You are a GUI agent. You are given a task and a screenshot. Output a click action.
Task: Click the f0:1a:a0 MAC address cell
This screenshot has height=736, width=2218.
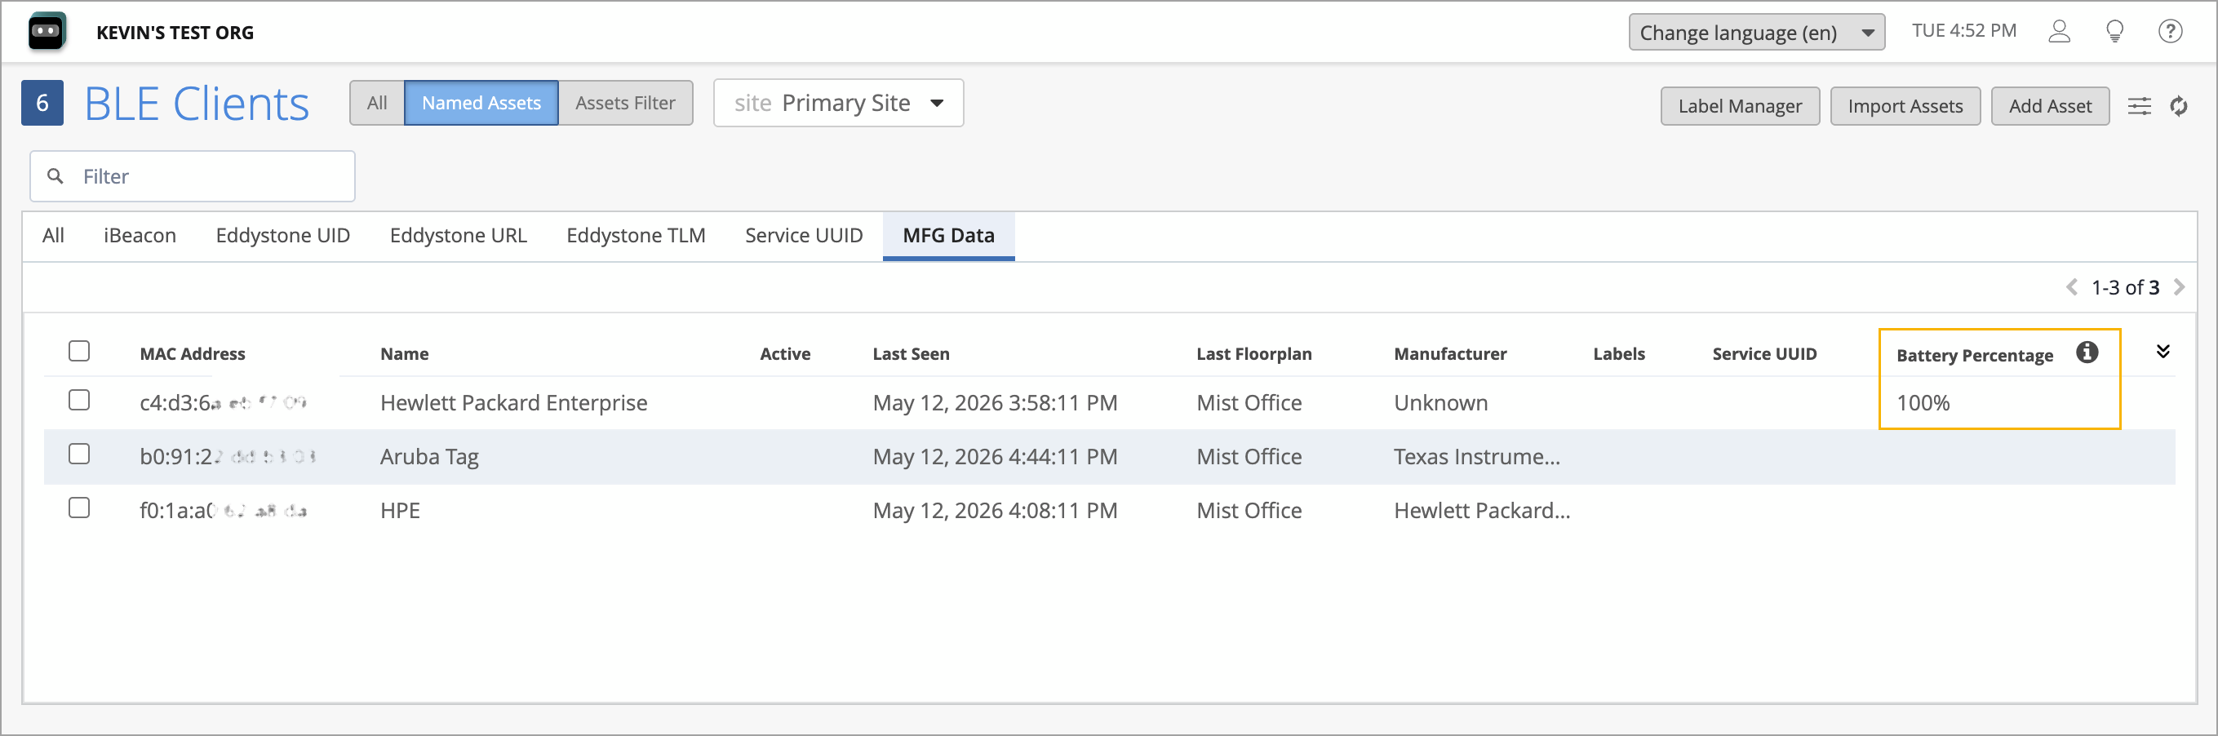coord(223,511)
